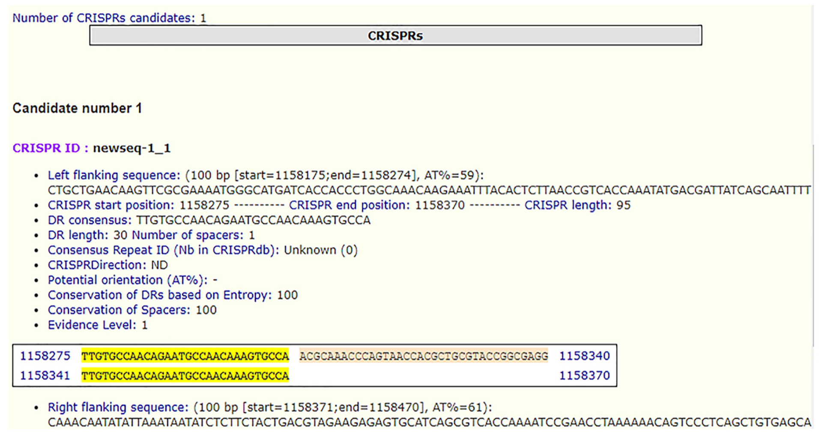The height and width of the screenshot is (432, 825).
Task: Click the newseq-1_1 identifier
Action: point(132,148)
